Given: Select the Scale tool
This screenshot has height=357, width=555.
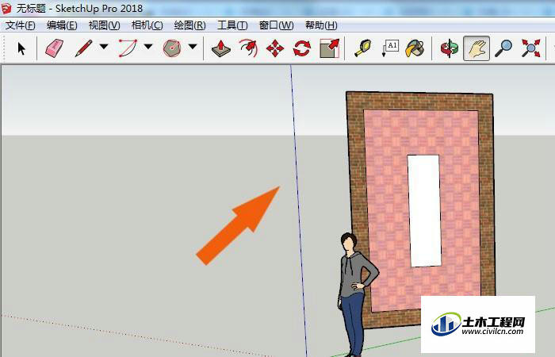Looking at the screenshot, I should click(x=329, y=48).
